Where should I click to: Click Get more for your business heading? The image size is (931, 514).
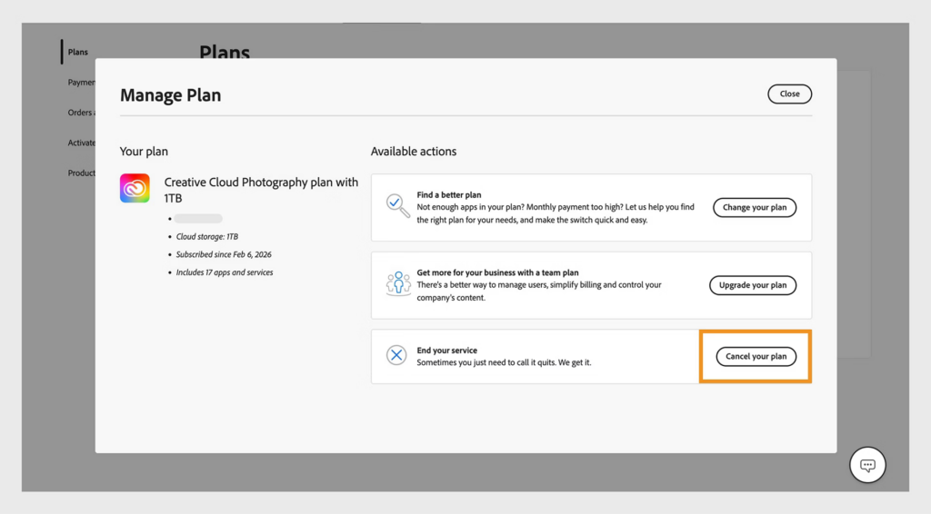pos(497,272)
